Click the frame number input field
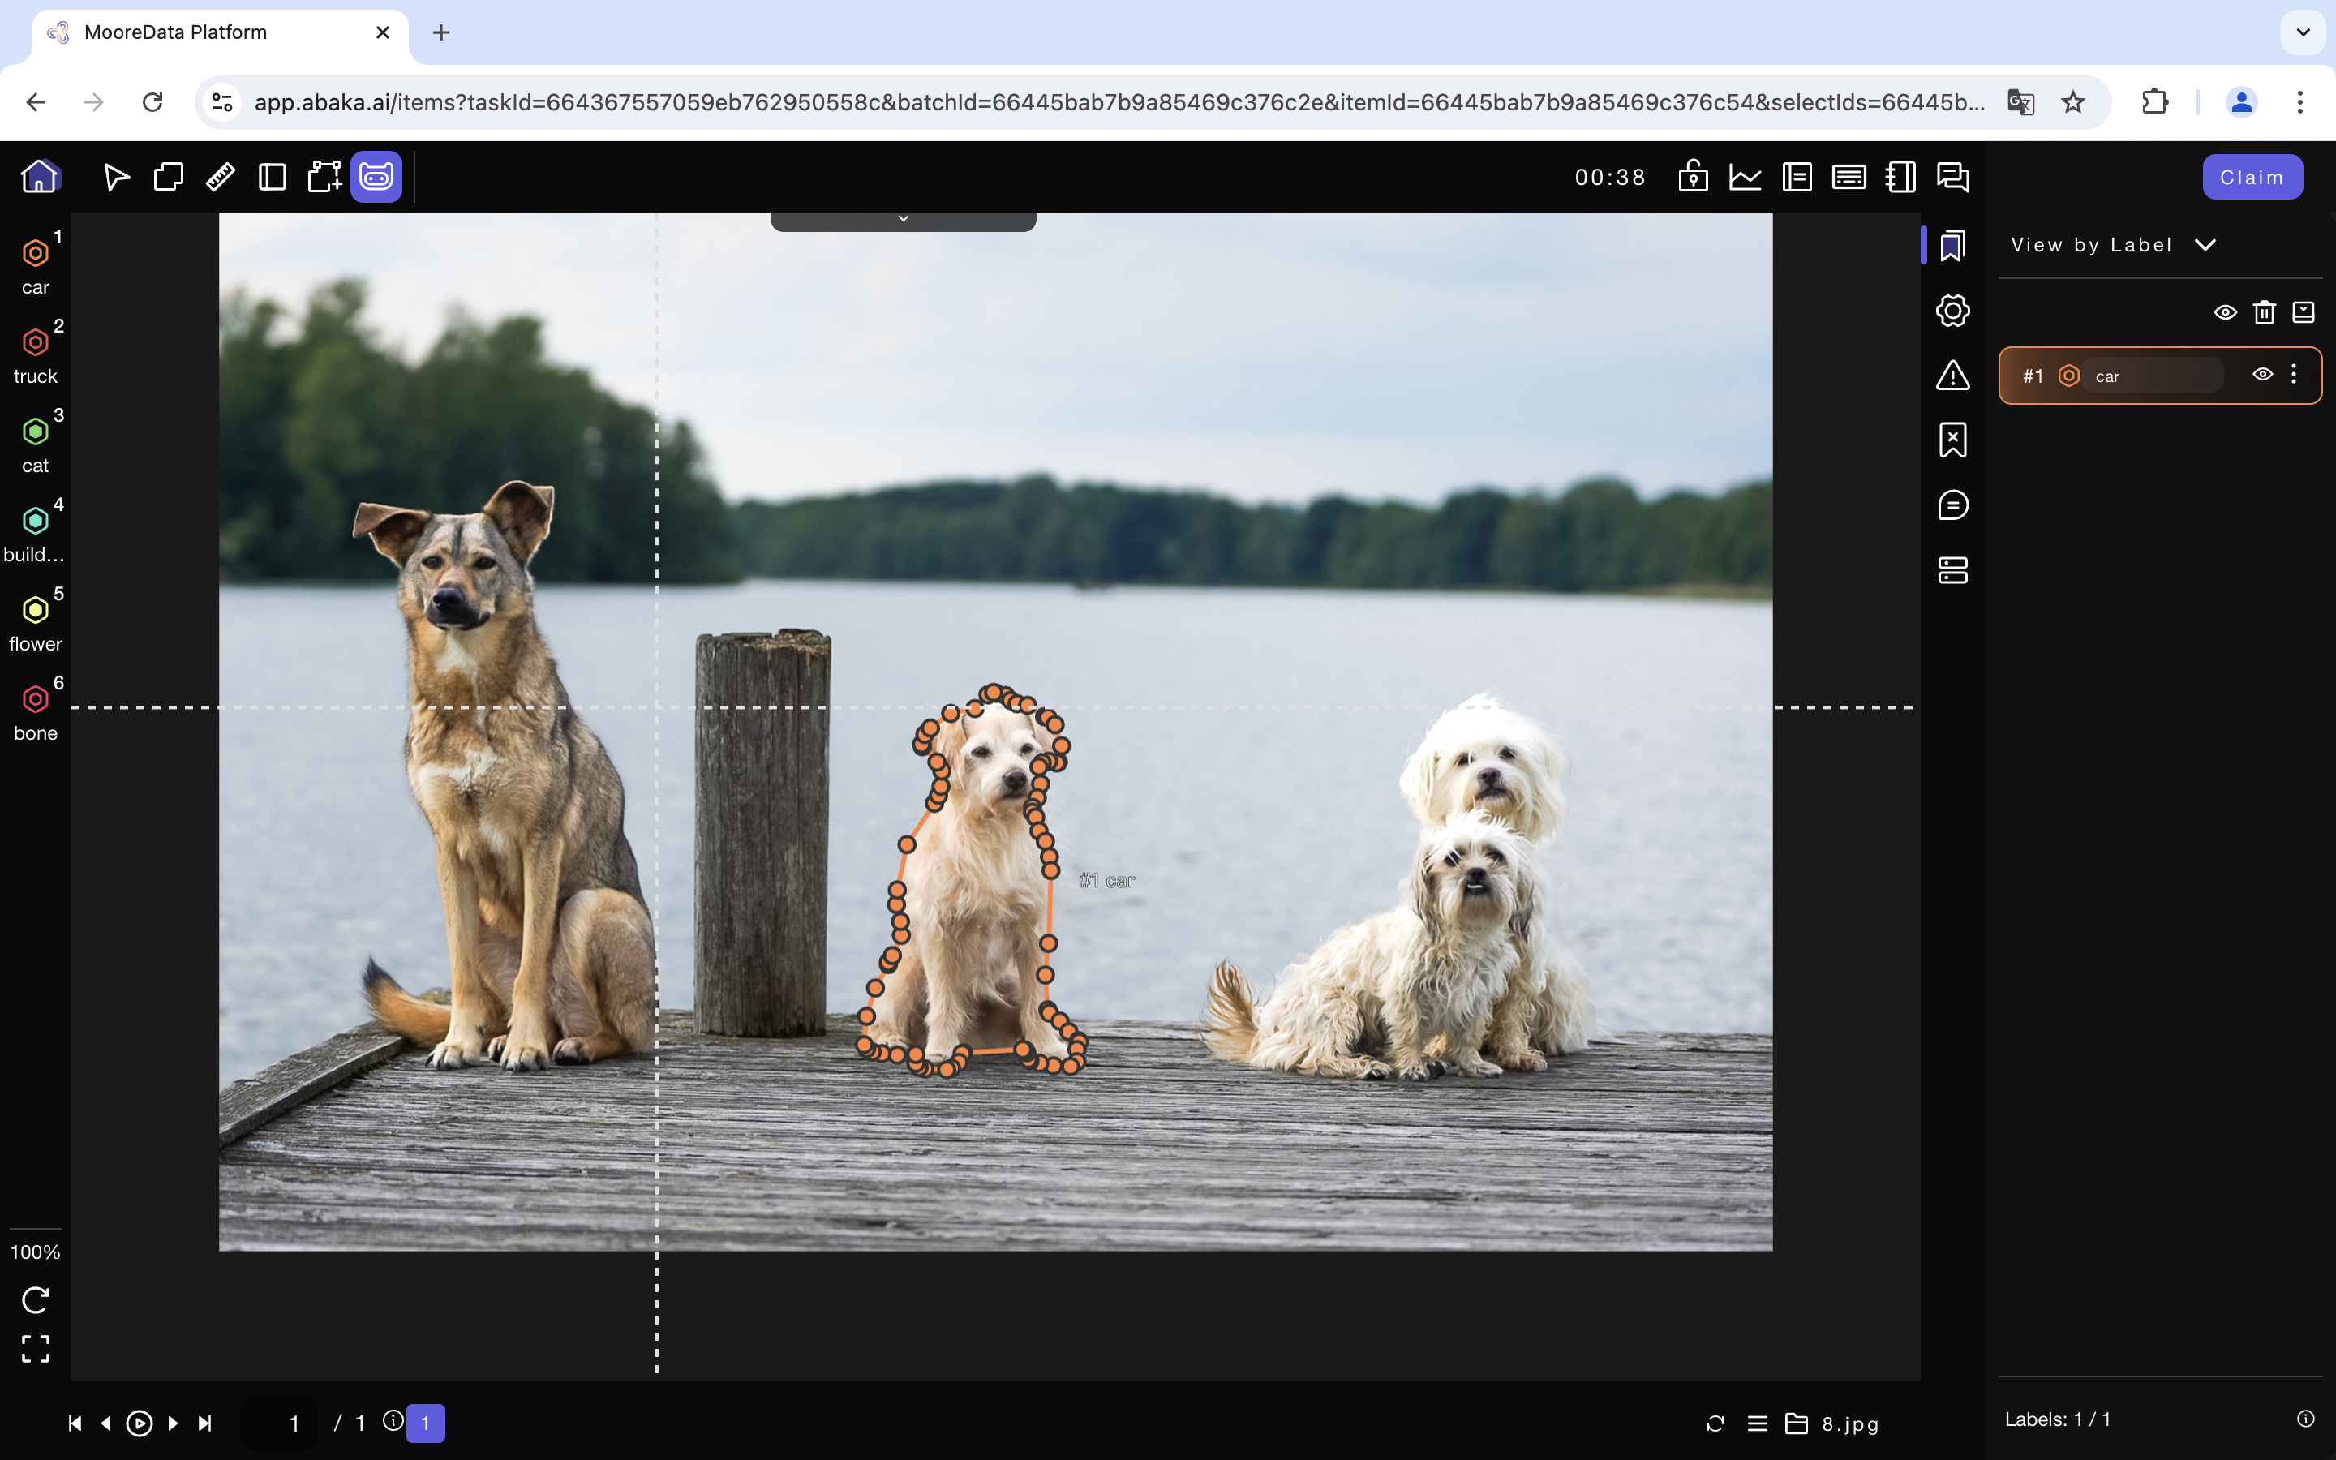Image resolution: width=2336 pixels, height=1460 pixels. click(280, 1423)
